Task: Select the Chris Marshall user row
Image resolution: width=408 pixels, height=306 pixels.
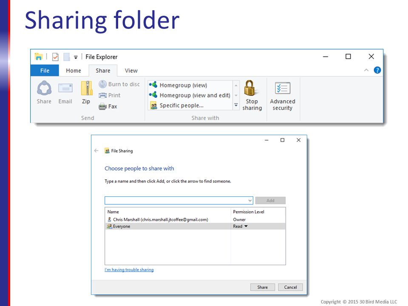Action: (x=195, y=220)
